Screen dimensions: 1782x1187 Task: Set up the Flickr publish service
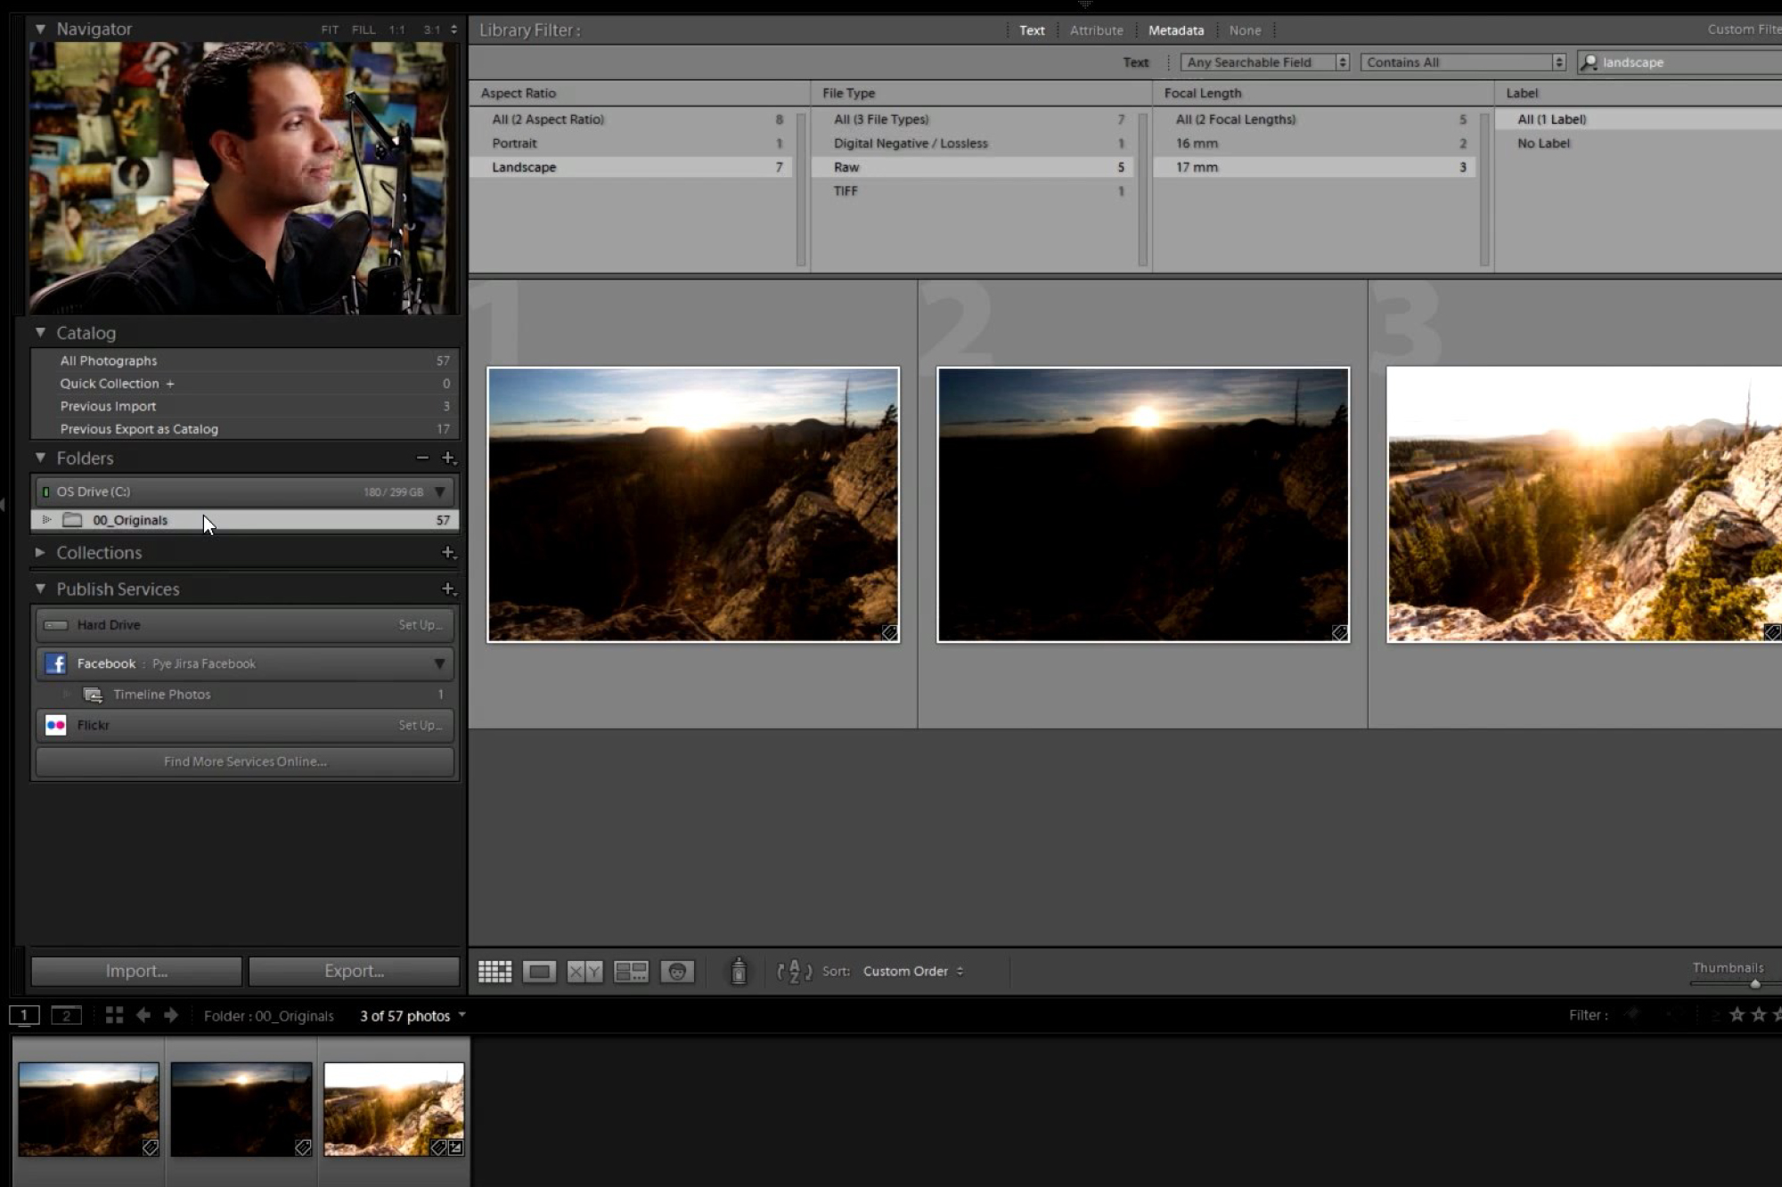419,725
